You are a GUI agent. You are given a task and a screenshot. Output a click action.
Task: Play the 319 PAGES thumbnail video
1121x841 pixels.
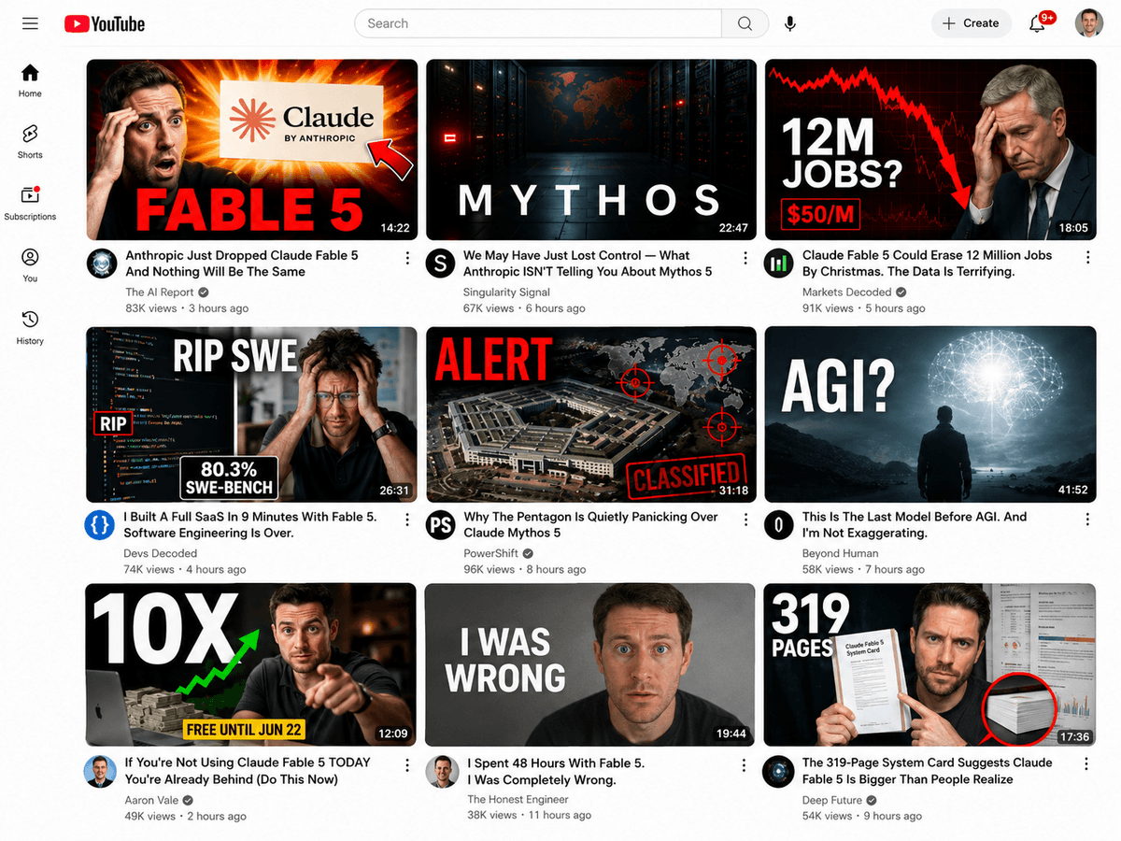929,664
